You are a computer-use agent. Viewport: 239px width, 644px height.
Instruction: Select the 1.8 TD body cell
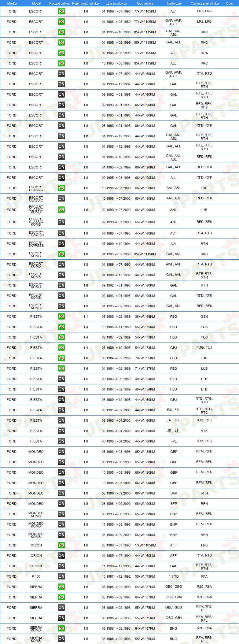pos(174,576)
